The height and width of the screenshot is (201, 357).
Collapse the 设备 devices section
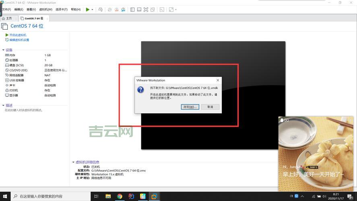pos(4,50)
